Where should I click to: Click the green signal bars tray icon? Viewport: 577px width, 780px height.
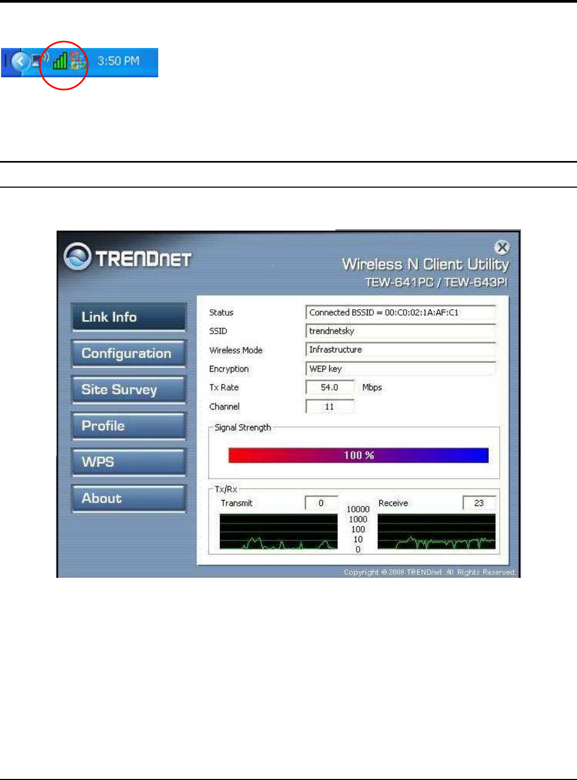(60, 61)
